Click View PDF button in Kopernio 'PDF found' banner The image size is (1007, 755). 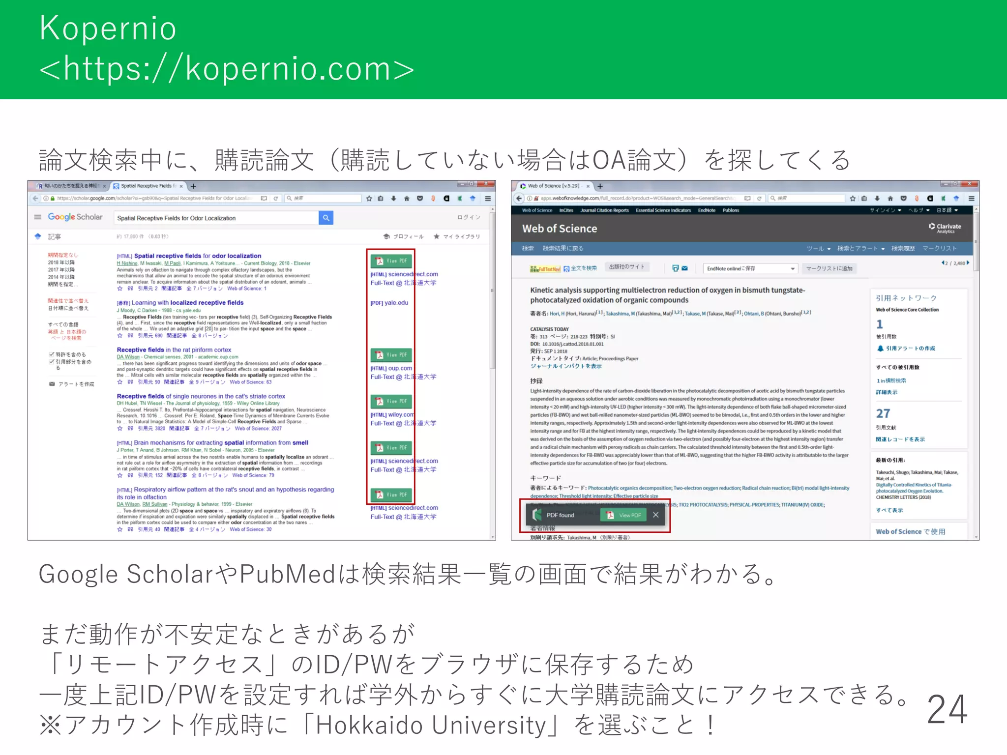(x=623, y=515)
